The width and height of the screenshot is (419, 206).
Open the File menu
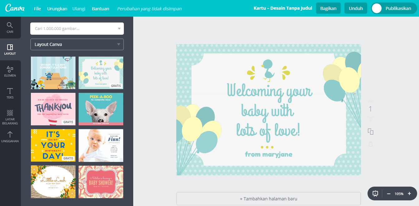tap(37, 8)
